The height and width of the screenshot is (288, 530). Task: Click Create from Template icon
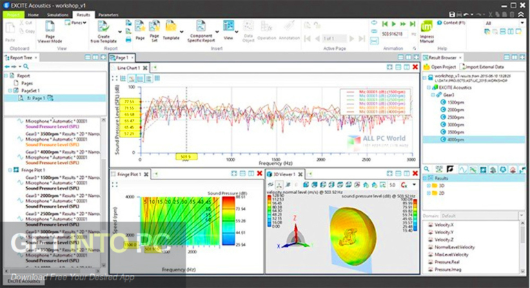tap(103, 27)
